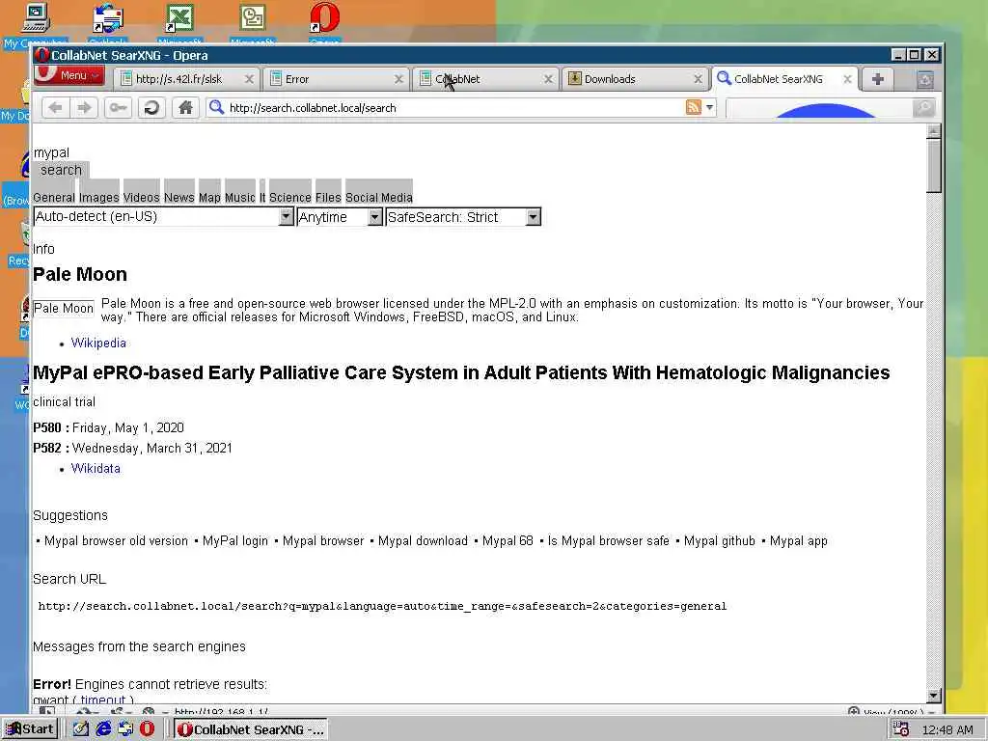This screenshot has height=741, width=988.
Task: Click suggestion MyPal login
Action: click(235, 540)
